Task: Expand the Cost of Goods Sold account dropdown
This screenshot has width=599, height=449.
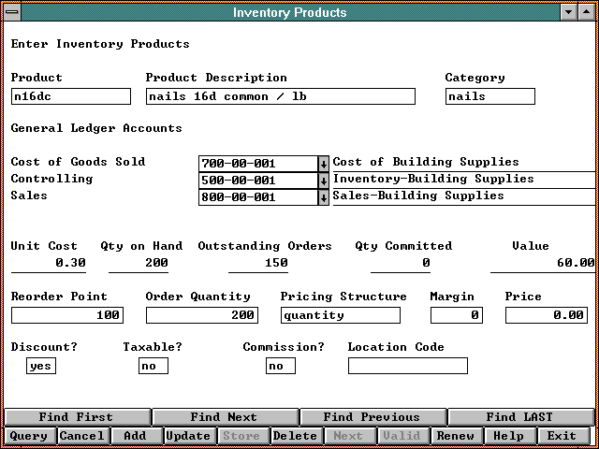Action: 324,164
